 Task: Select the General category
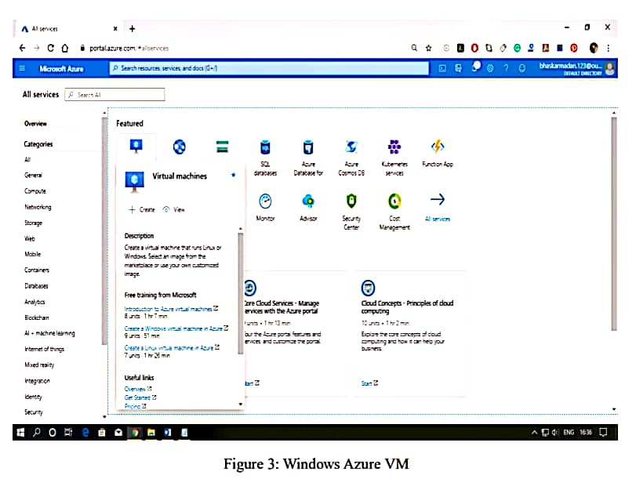click(33, 175)
